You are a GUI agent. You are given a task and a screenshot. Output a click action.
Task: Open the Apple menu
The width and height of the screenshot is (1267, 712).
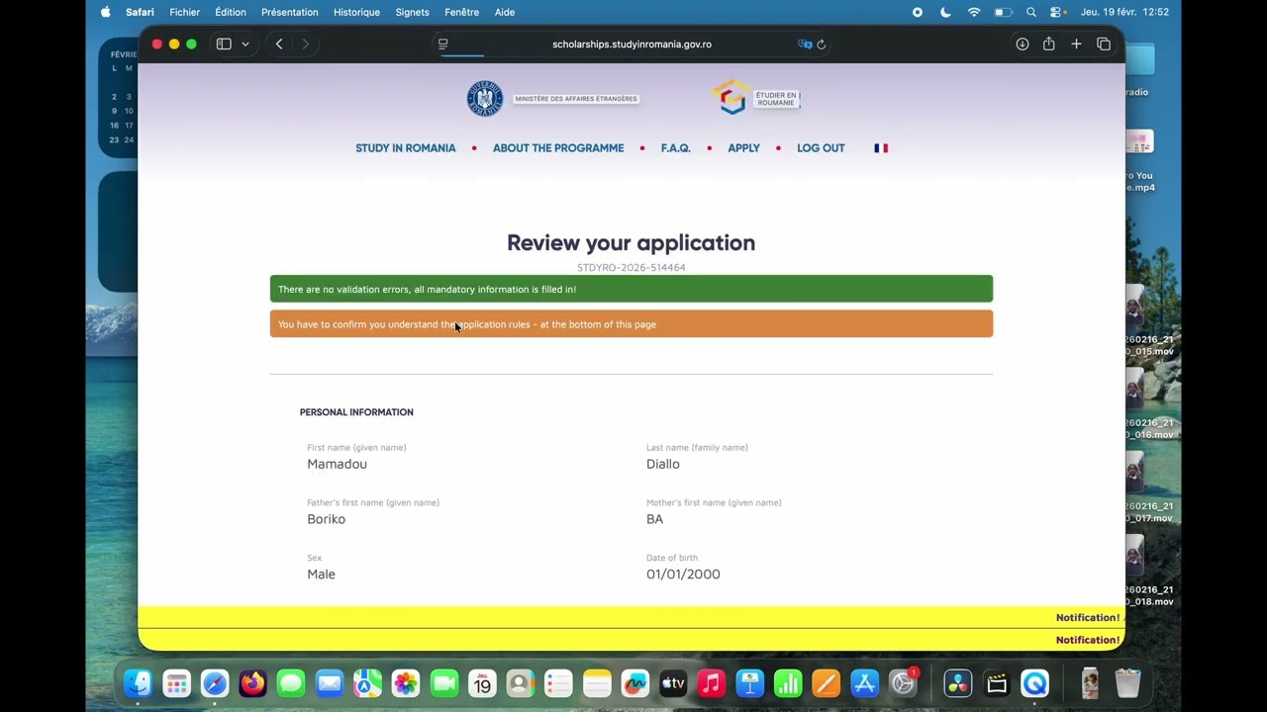106,12
